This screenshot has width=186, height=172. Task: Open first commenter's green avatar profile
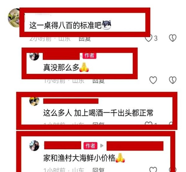click(14, 18)
